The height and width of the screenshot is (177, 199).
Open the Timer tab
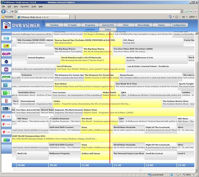[x=126, y=25]
